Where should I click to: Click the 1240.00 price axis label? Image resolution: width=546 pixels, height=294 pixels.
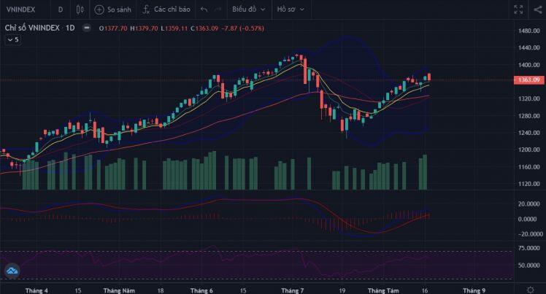pos(529,133)
